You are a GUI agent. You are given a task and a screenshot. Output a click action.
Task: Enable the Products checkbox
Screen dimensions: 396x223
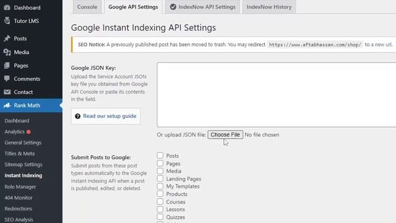[160, 194]
